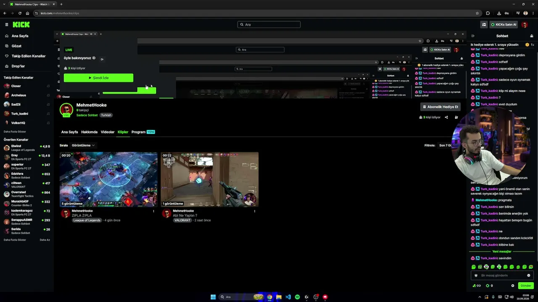
Task: Click the VALORANT tag under the clip
Action: [x=182, y=220]
